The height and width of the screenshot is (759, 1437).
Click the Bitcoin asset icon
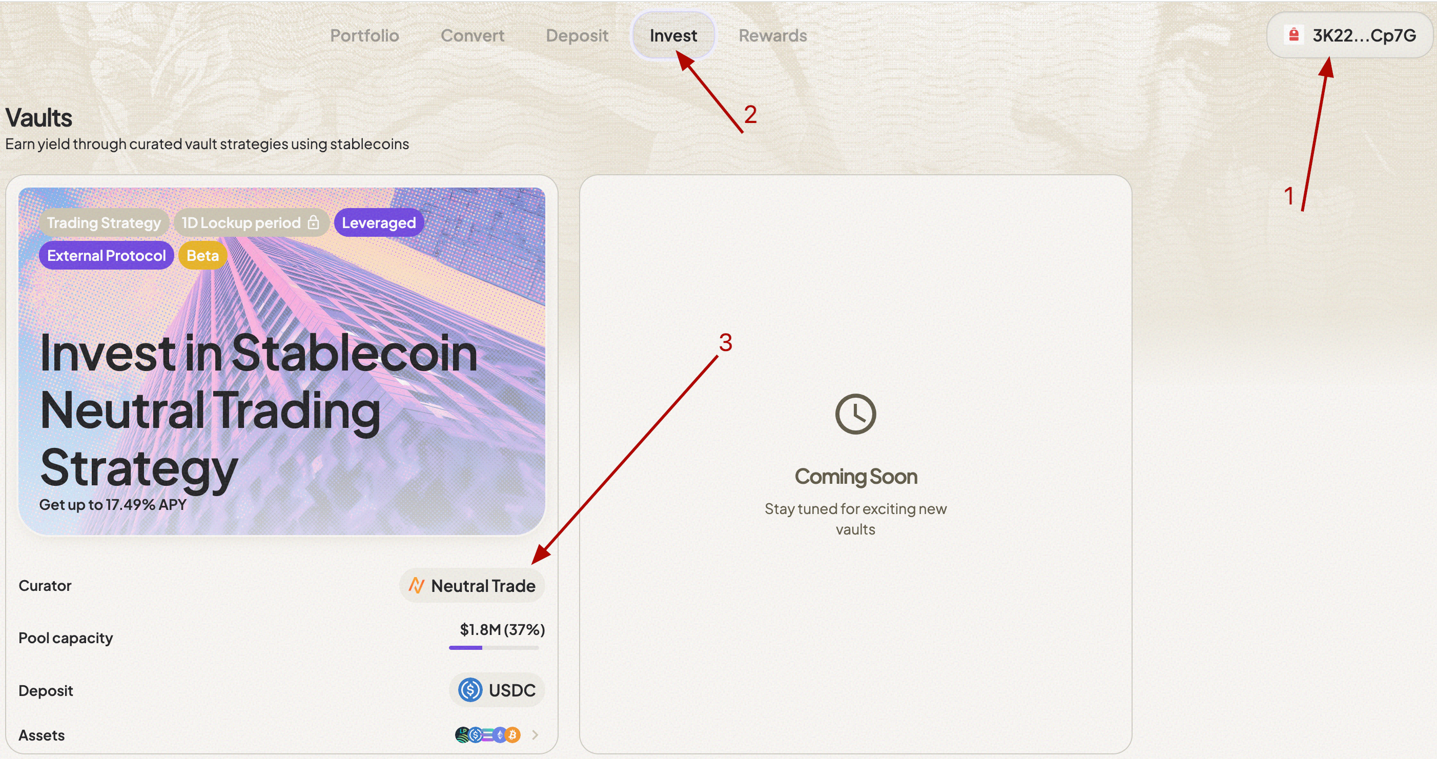512,735
